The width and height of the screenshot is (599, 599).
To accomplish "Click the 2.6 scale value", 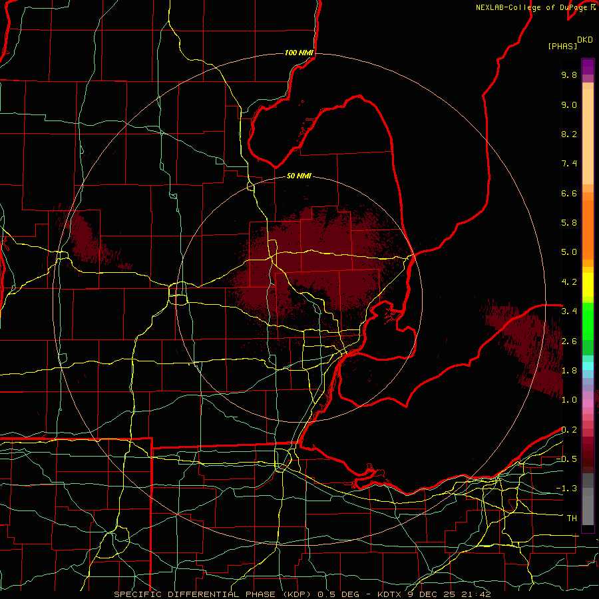I will click(x=569, y=341).
